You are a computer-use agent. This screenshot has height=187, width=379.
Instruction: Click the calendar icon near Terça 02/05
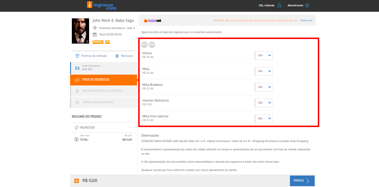[95, 34]
